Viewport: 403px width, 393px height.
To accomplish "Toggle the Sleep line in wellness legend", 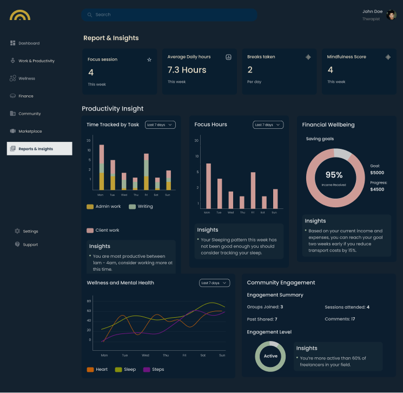I will tap(125, 369).
